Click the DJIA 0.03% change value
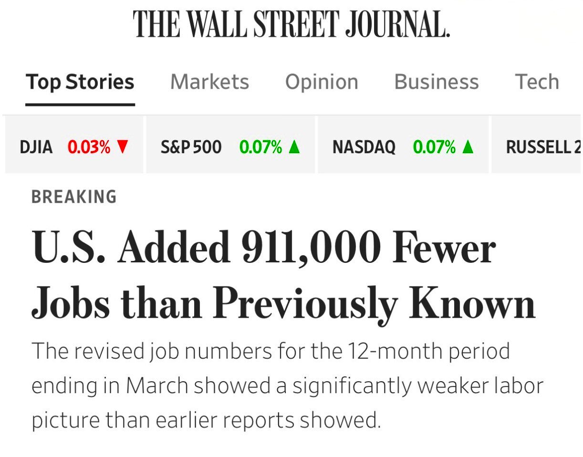Screen dimensions: 583x457 (89, 147)
